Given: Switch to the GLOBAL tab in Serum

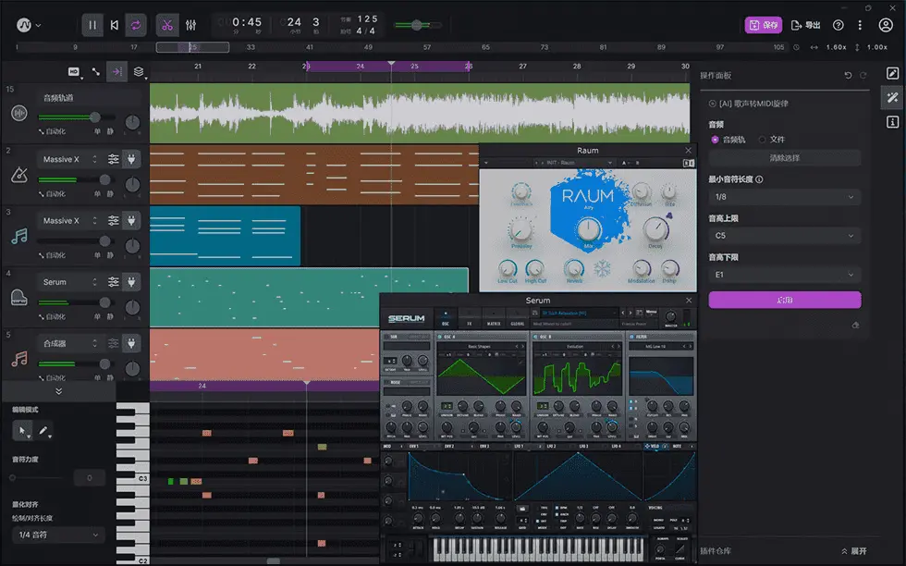Looking at the screenshot, I should click(x=517, y=318).
